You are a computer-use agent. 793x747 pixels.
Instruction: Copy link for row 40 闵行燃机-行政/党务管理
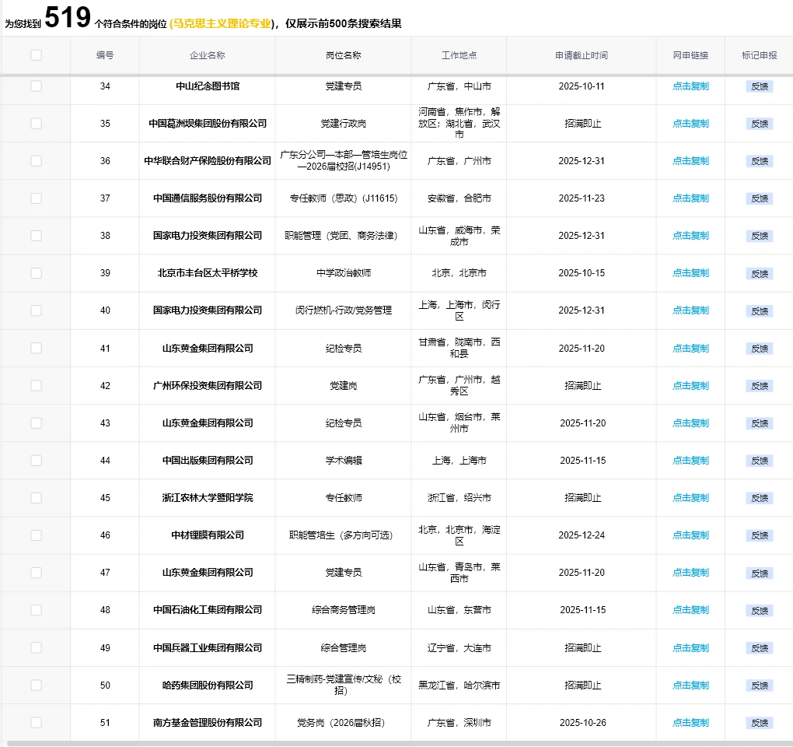[690, 310]
